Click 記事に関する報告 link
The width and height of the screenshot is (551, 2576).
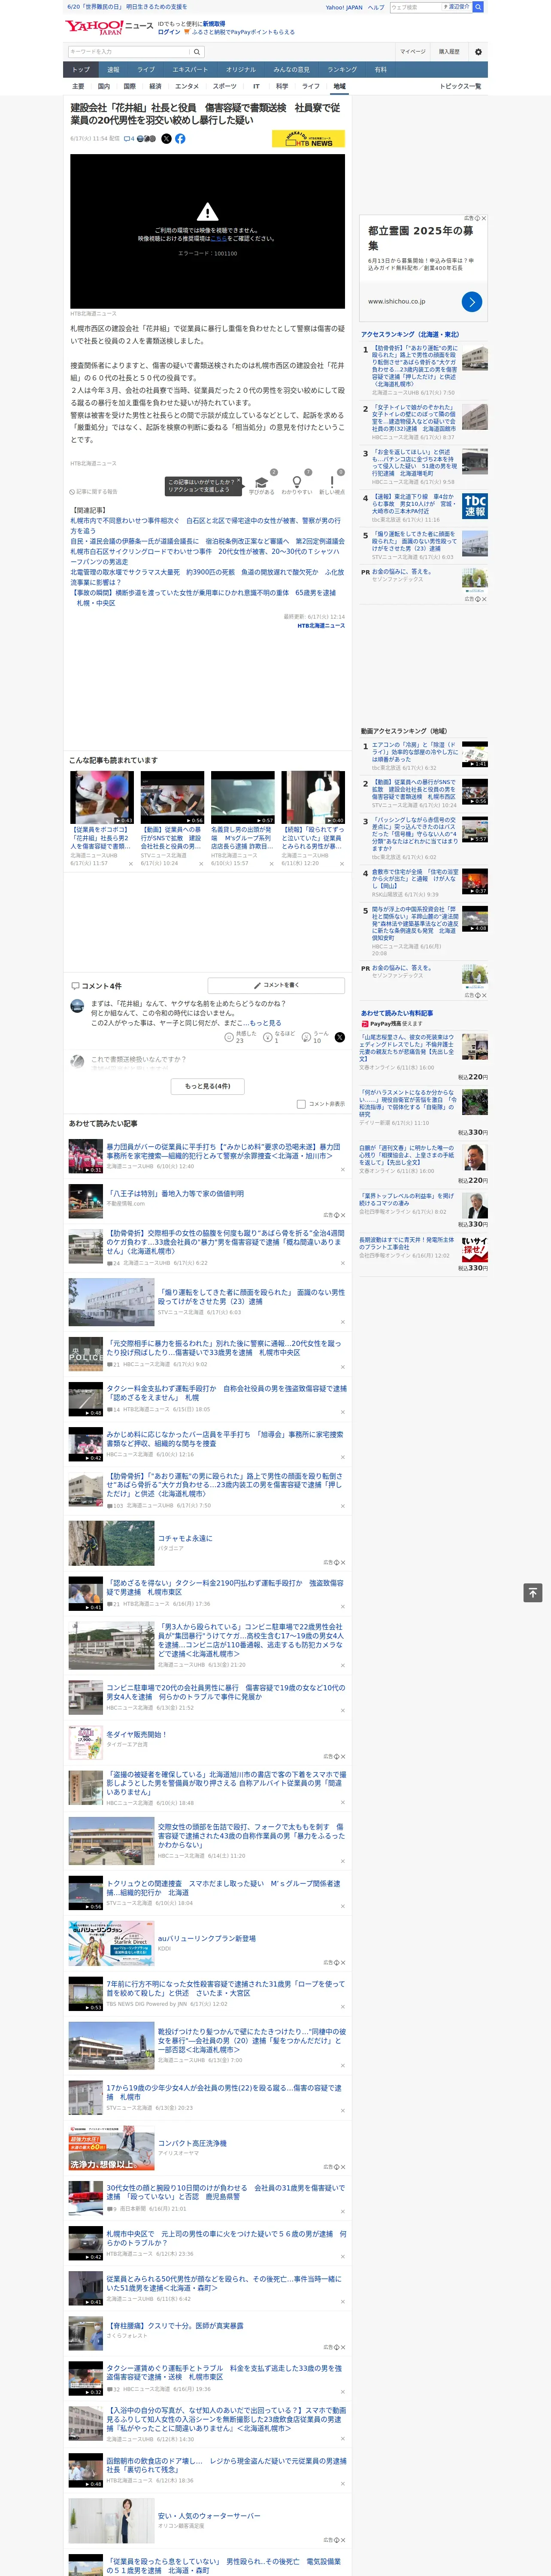point(93,492)
